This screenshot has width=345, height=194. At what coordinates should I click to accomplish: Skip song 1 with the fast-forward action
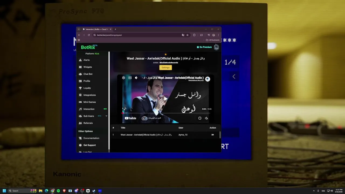[213, 135]
